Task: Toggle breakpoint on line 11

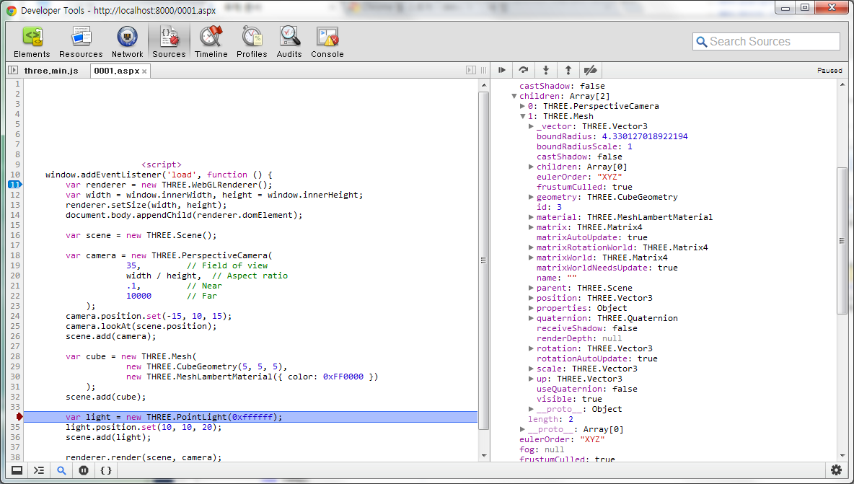Action: coord(14,185)
